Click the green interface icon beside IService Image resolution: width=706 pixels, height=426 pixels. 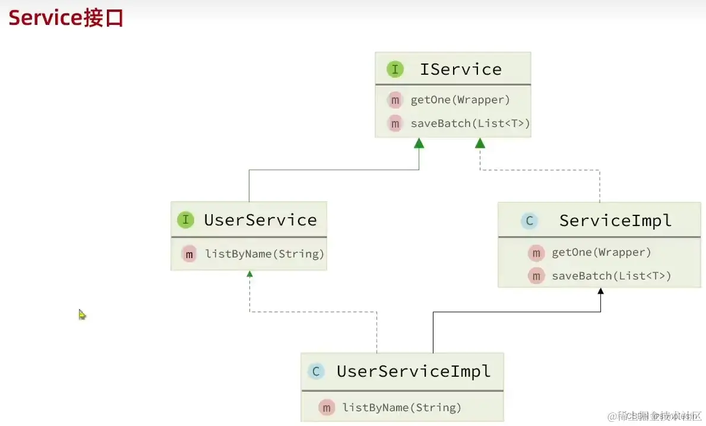pyautogui.click(x=395, y=69)
